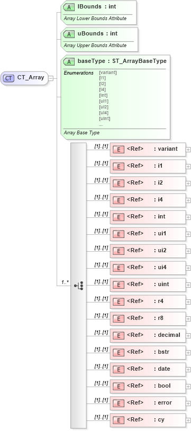Select the <Ref> : bool element label
The image size is (191, 431).
(149, 386)
